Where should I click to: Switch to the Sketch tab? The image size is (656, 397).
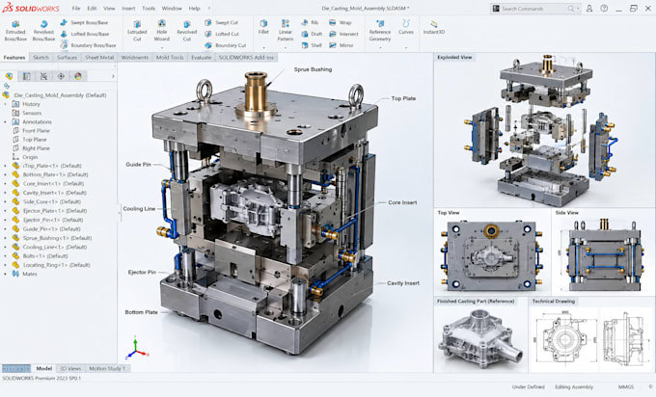pyautogui.click(x=41, y=57)
